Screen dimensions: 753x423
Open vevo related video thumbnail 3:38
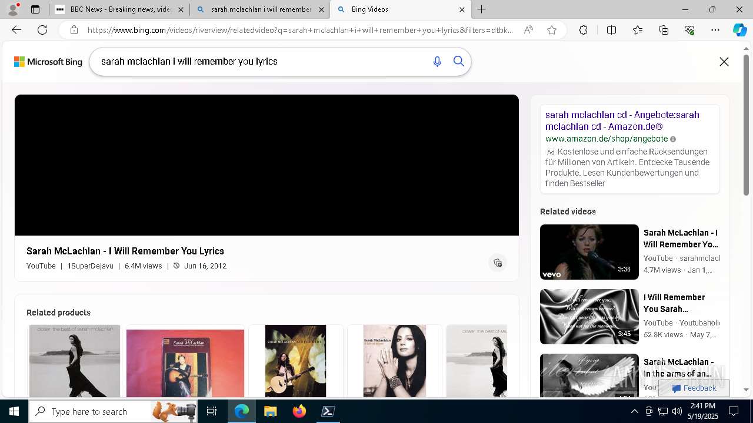[589, 252]
